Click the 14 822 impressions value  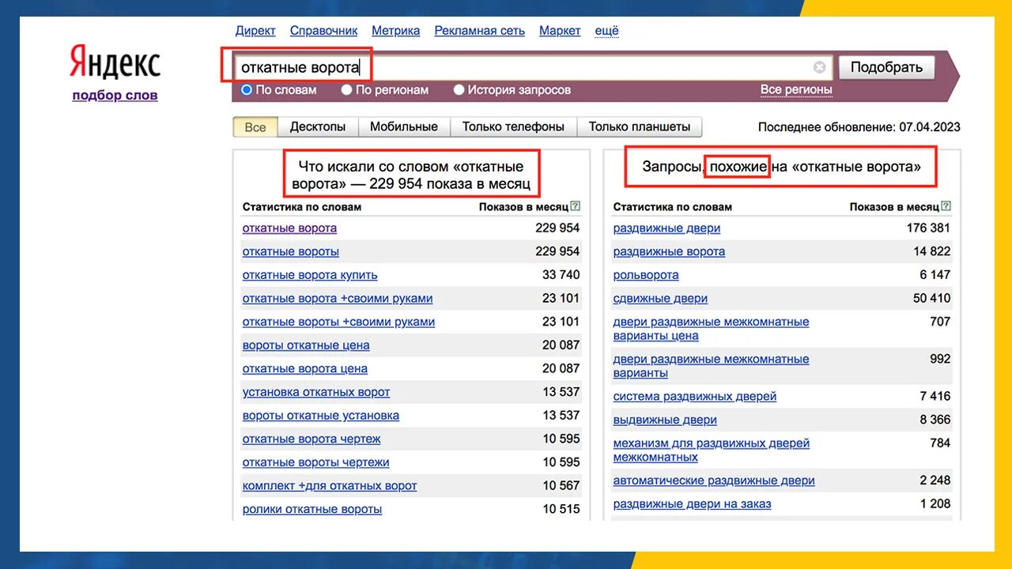click(x=931, y=252)
